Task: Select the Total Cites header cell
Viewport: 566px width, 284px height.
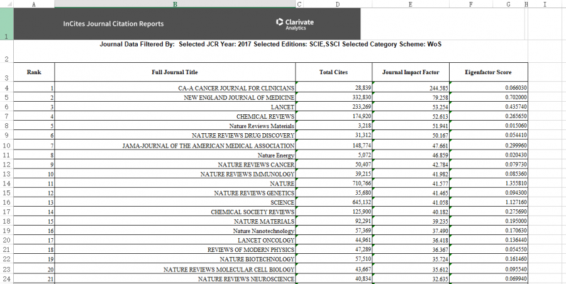Action: (x=333, y=73)
